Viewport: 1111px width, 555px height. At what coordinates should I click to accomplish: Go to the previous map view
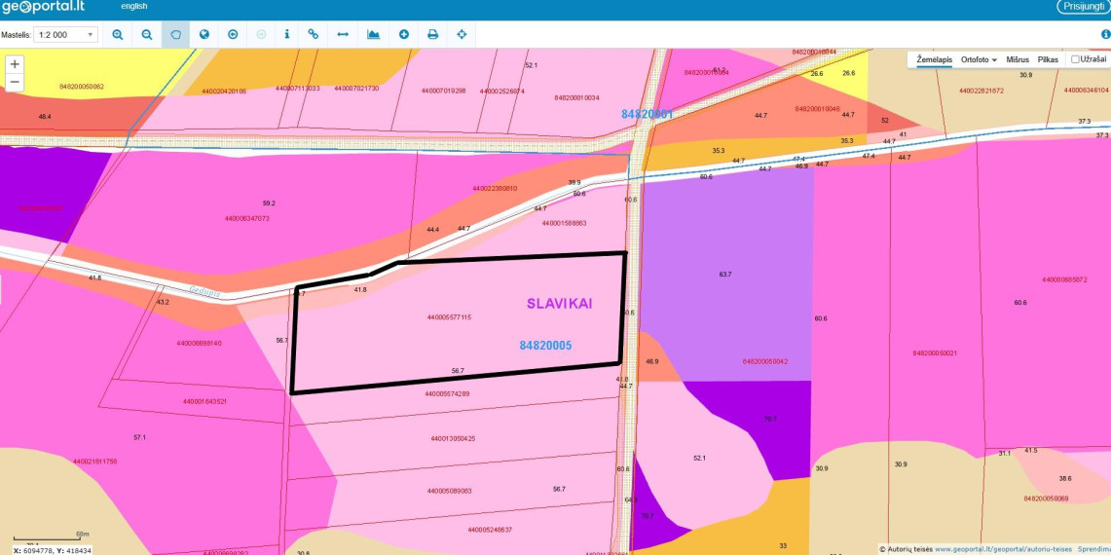point(233,34)
